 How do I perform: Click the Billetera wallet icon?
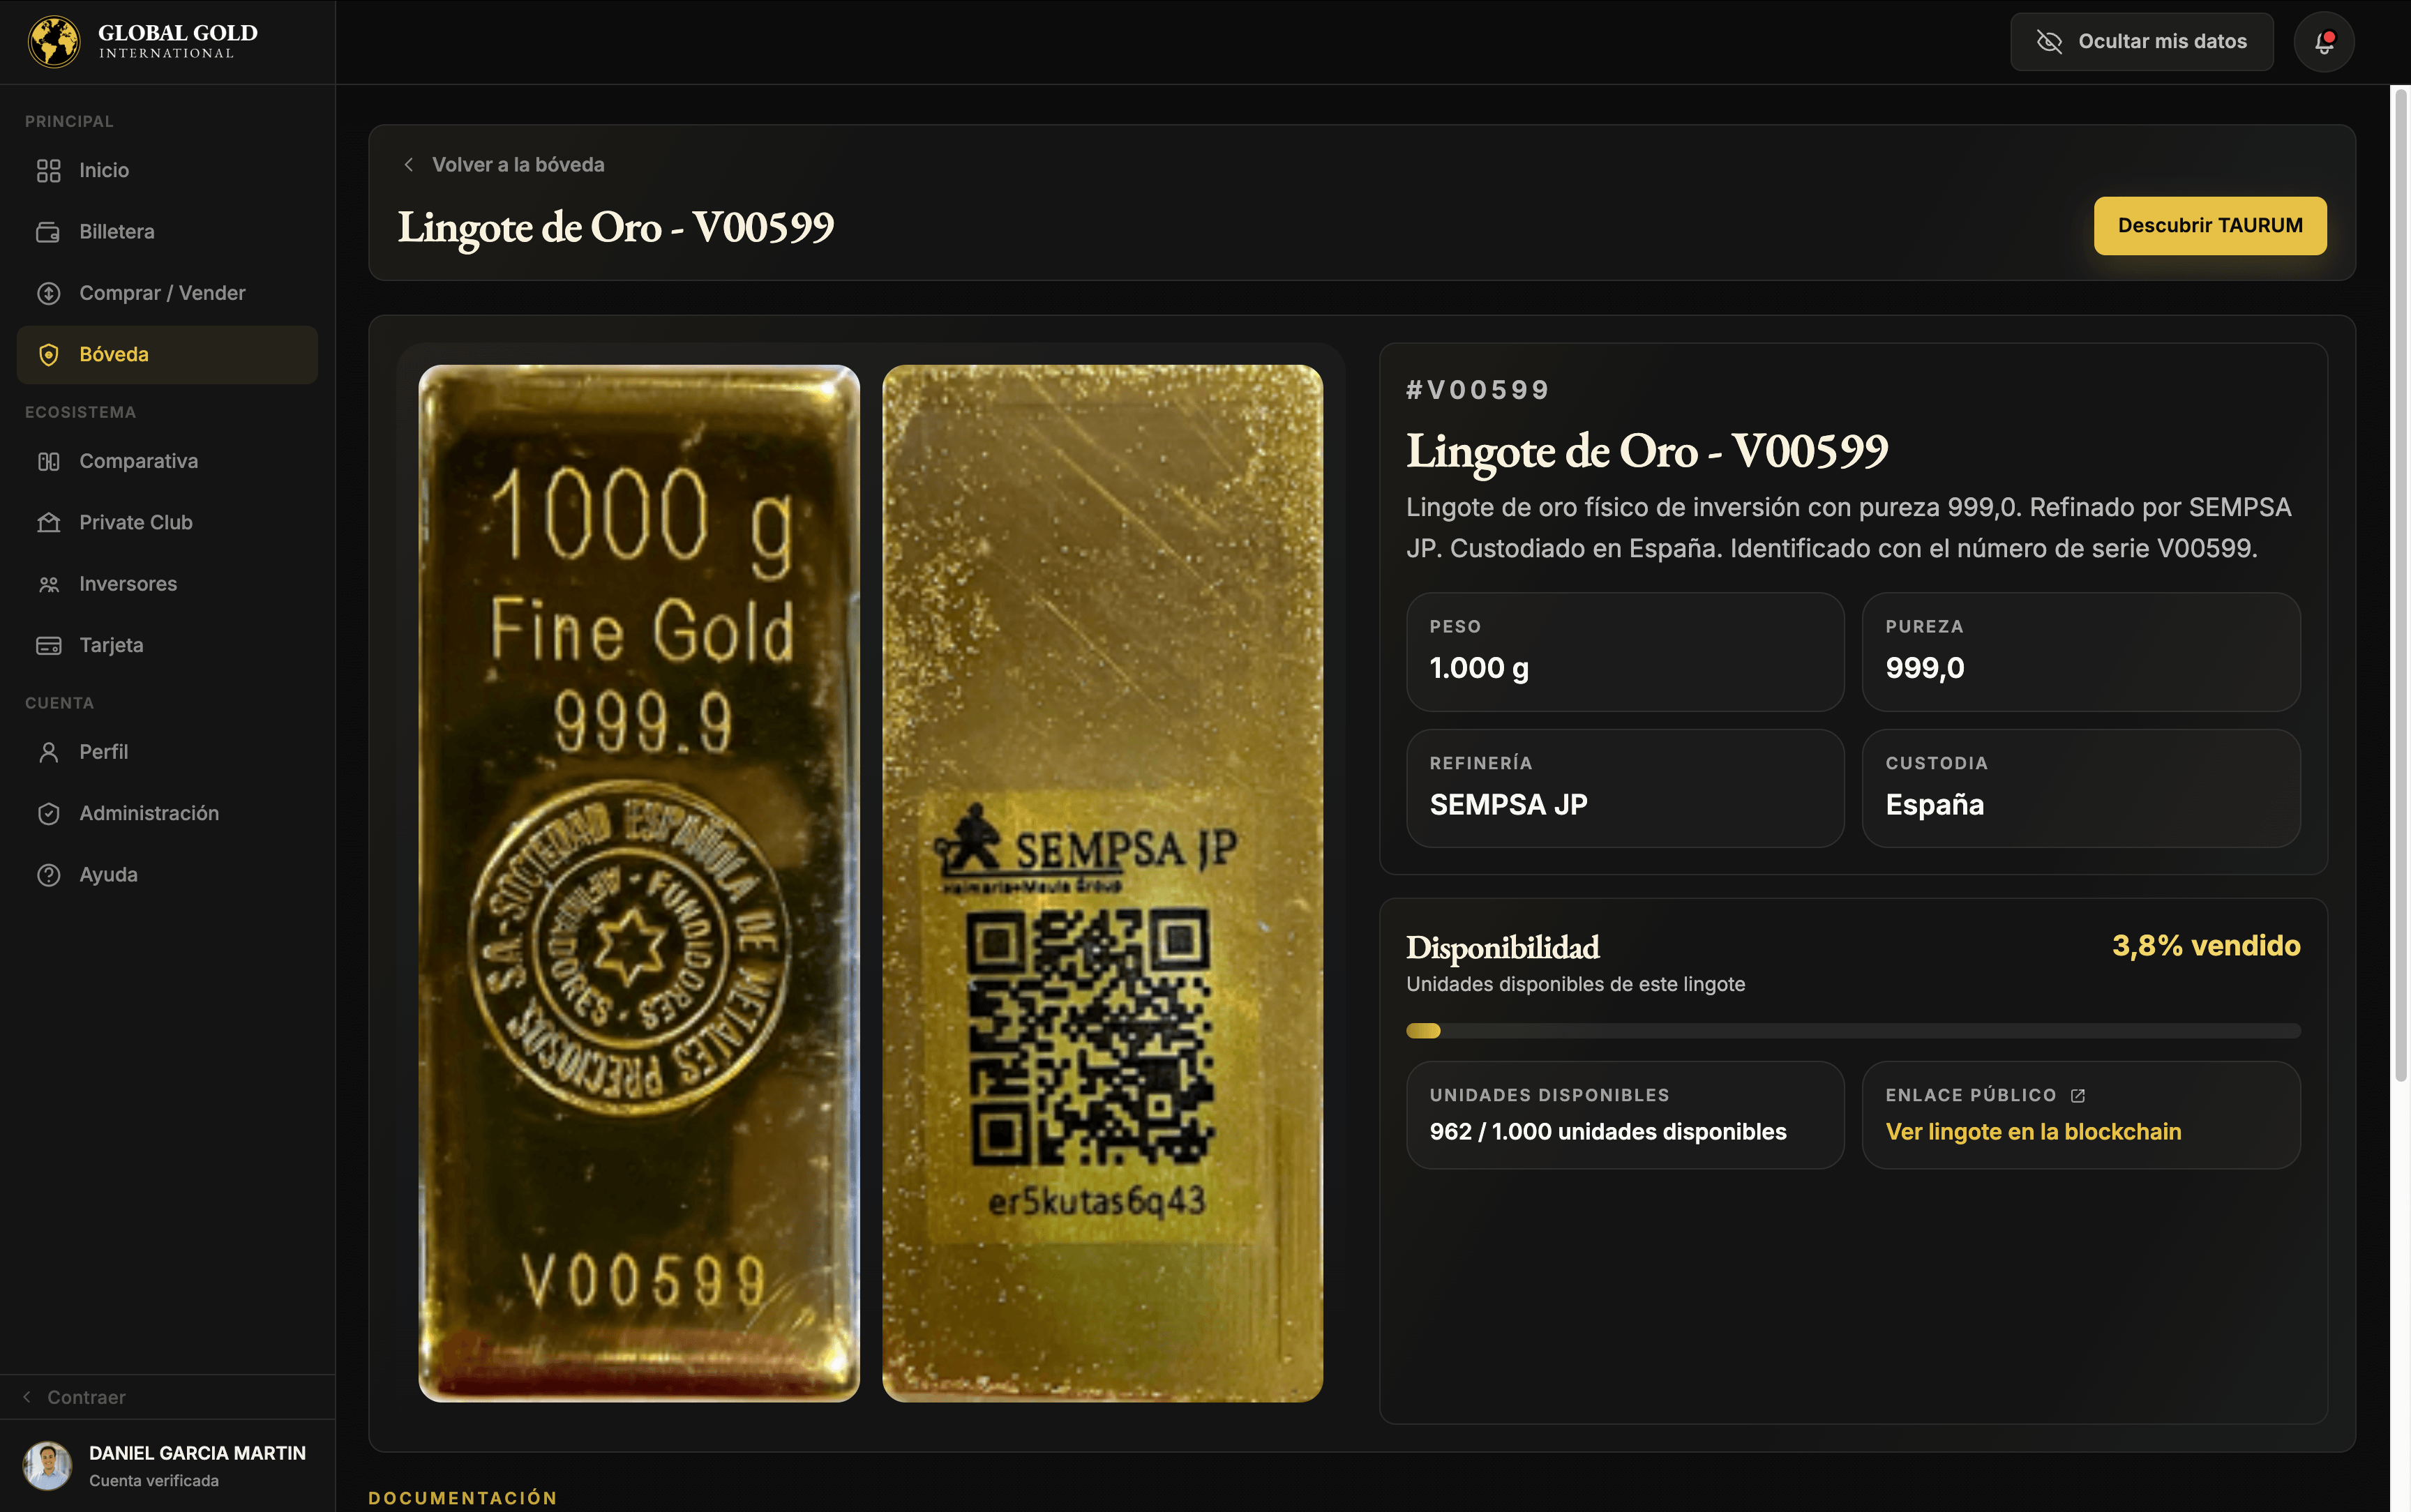coord(48,232)
